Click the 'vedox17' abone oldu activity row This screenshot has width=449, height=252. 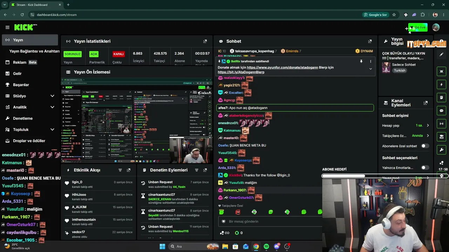[99, 234]
